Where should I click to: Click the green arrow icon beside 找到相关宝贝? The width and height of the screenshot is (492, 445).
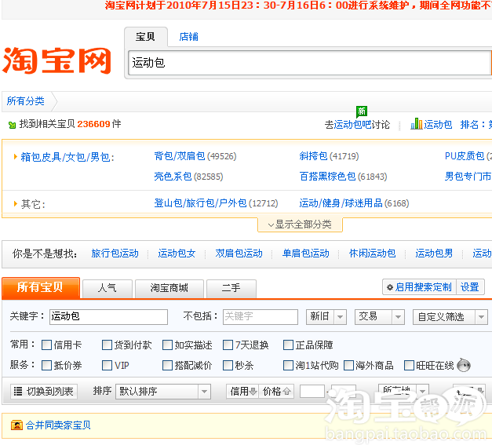[13, 126]
